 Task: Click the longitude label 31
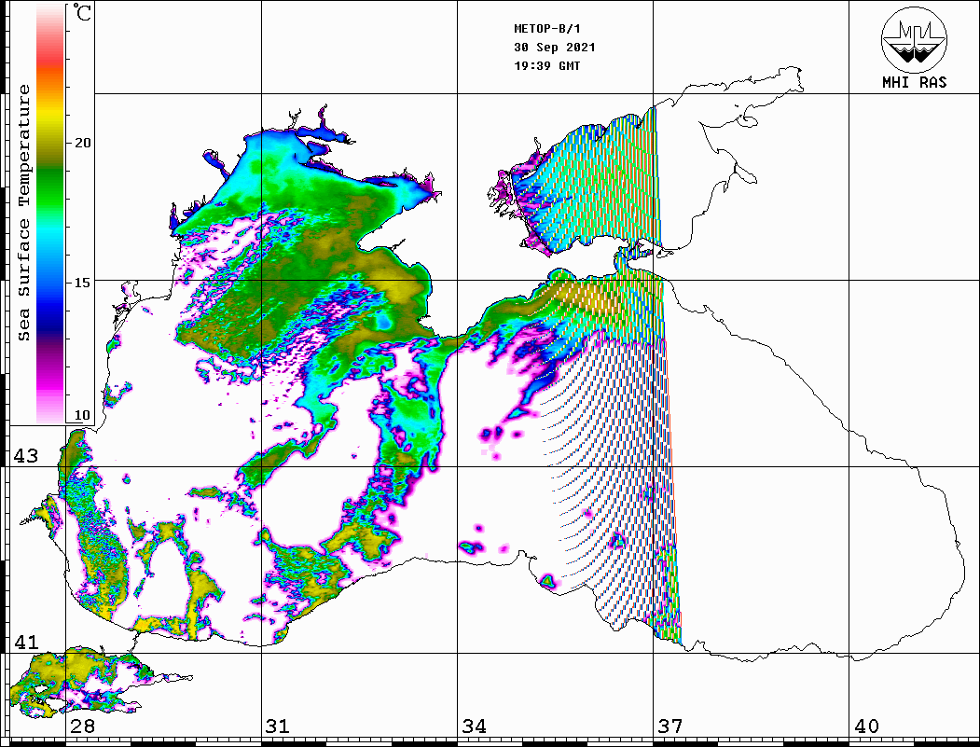(x=278, y=726)
